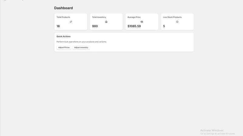Open the Adjust Inventory bulk action

click(x=81, y=47)
